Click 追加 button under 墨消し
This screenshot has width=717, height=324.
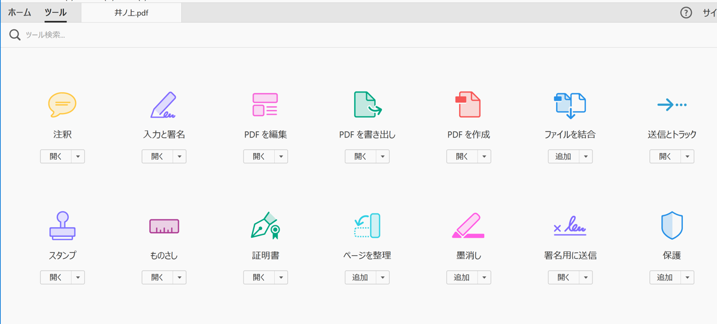pyautogui.click(x=461, y=277)
